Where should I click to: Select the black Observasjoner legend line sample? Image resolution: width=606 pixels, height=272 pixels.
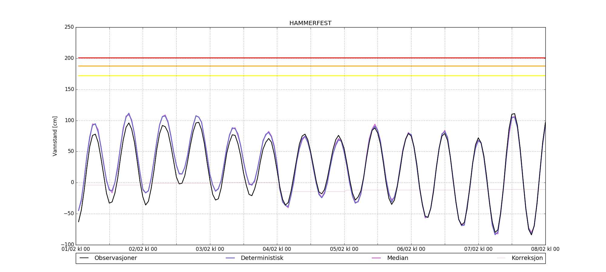pyautogui.click(x=84, y=258)
